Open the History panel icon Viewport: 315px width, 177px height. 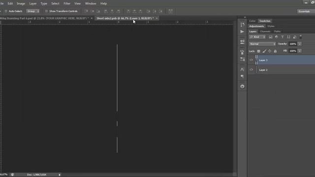[x=242, y=25]
